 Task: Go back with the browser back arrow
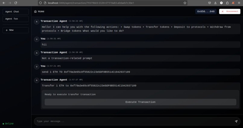click(4, 3)
